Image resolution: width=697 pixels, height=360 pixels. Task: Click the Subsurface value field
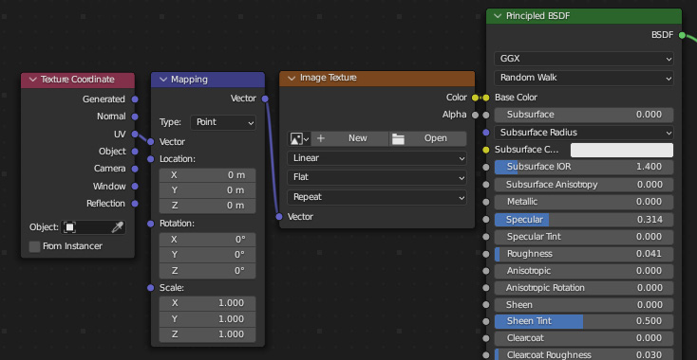tap(584, 115)
